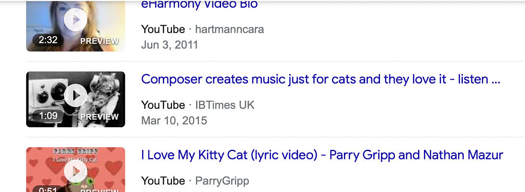Click the hartmanncara channel name
The image size is (525, 192).
[x=229, y=29]
